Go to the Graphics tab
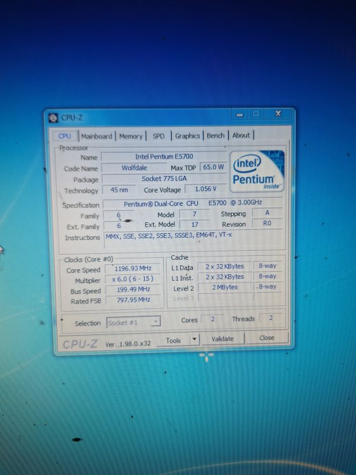 coord(188,136)
